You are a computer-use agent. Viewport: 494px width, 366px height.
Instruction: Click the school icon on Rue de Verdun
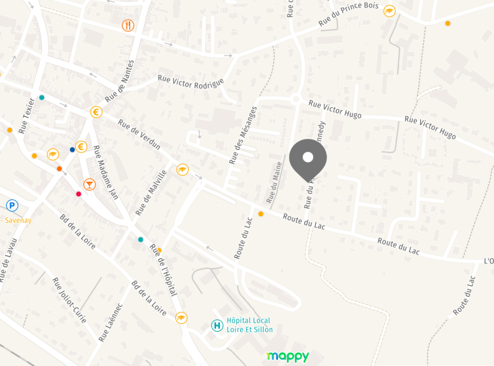click(x=182, y=170)
